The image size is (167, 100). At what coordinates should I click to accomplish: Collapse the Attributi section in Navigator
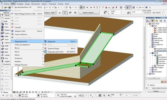pyautogui.click(x=148, y=85)
